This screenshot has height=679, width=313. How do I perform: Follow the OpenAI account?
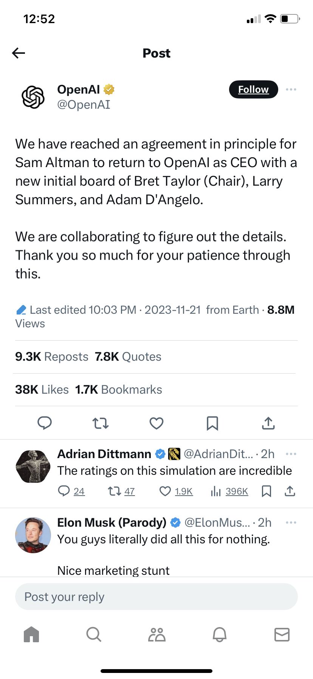click(x=253, y=89)
